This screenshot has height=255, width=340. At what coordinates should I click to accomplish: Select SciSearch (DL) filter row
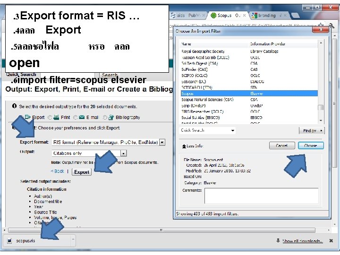pyautogui.click(x=249, y=82)
